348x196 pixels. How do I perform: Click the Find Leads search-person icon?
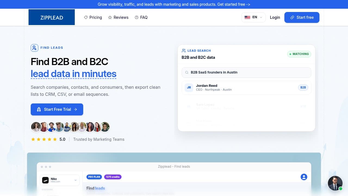(35, 48)
